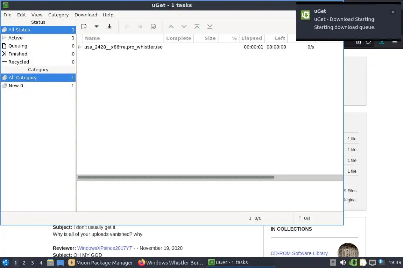Switch to workspace 3 in taskbar
Image resolution: width=403 pixels, height=268 pixels.
(x=33, y=263)
